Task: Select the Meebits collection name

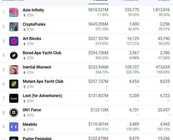Action: (30, 124)
